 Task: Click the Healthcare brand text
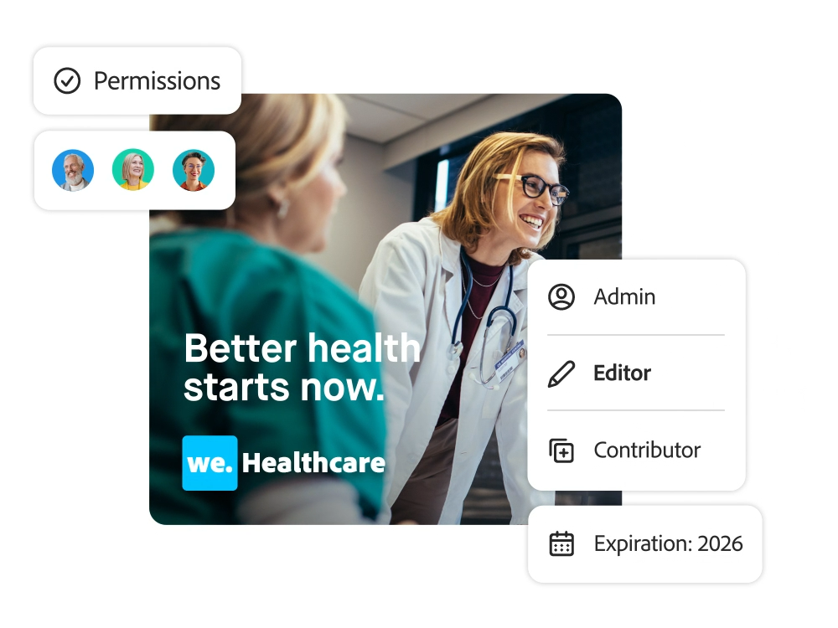point(313,462)
